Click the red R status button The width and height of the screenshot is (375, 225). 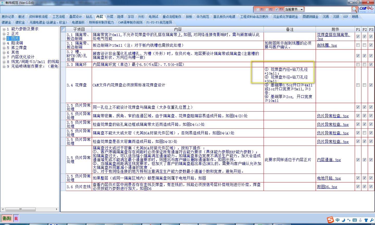16,218
